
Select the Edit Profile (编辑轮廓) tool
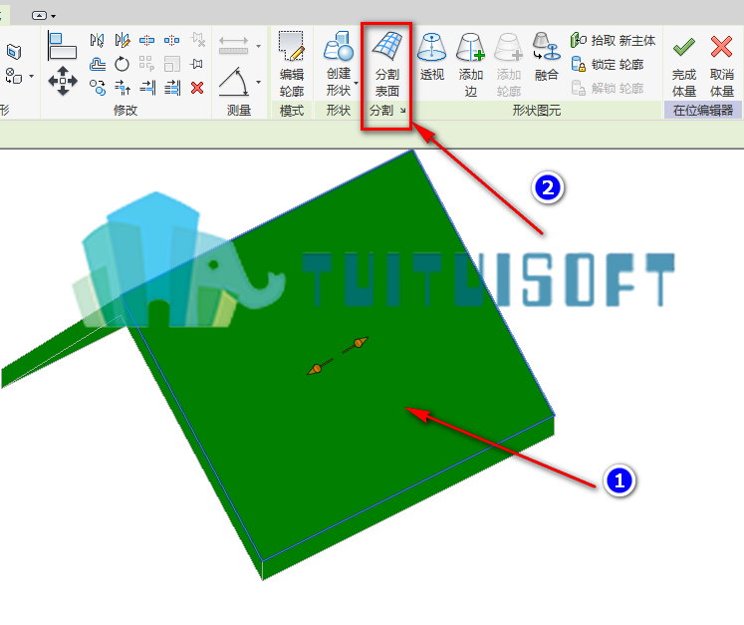pyautogui.click(x=292, y=63)
